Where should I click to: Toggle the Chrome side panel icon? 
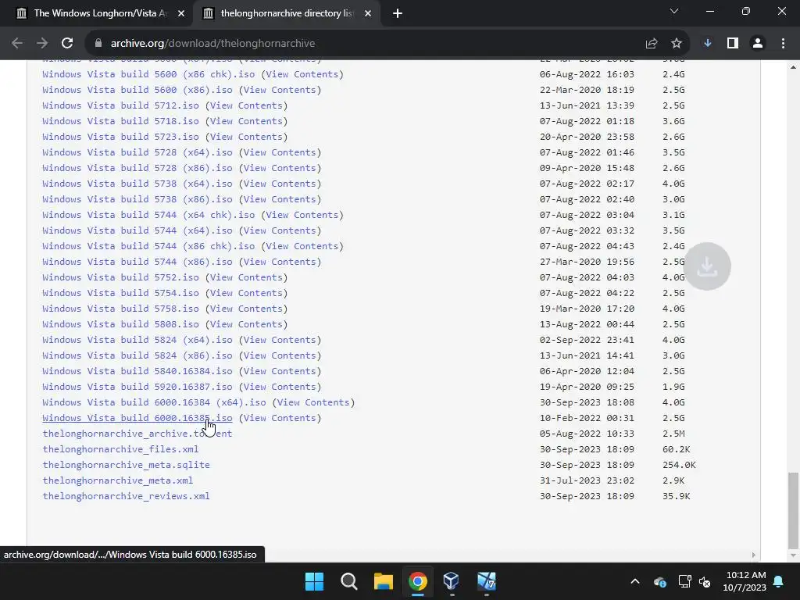733,44
